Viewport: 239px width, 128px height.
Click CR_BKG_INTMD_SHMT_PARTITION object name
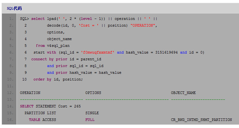click(x=201, y=120)
